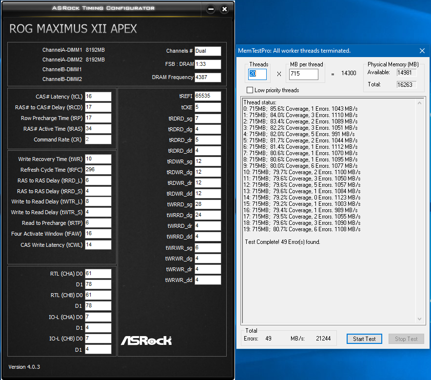
Task: Click the tRRD_L value field
Action: click(98, 180)
